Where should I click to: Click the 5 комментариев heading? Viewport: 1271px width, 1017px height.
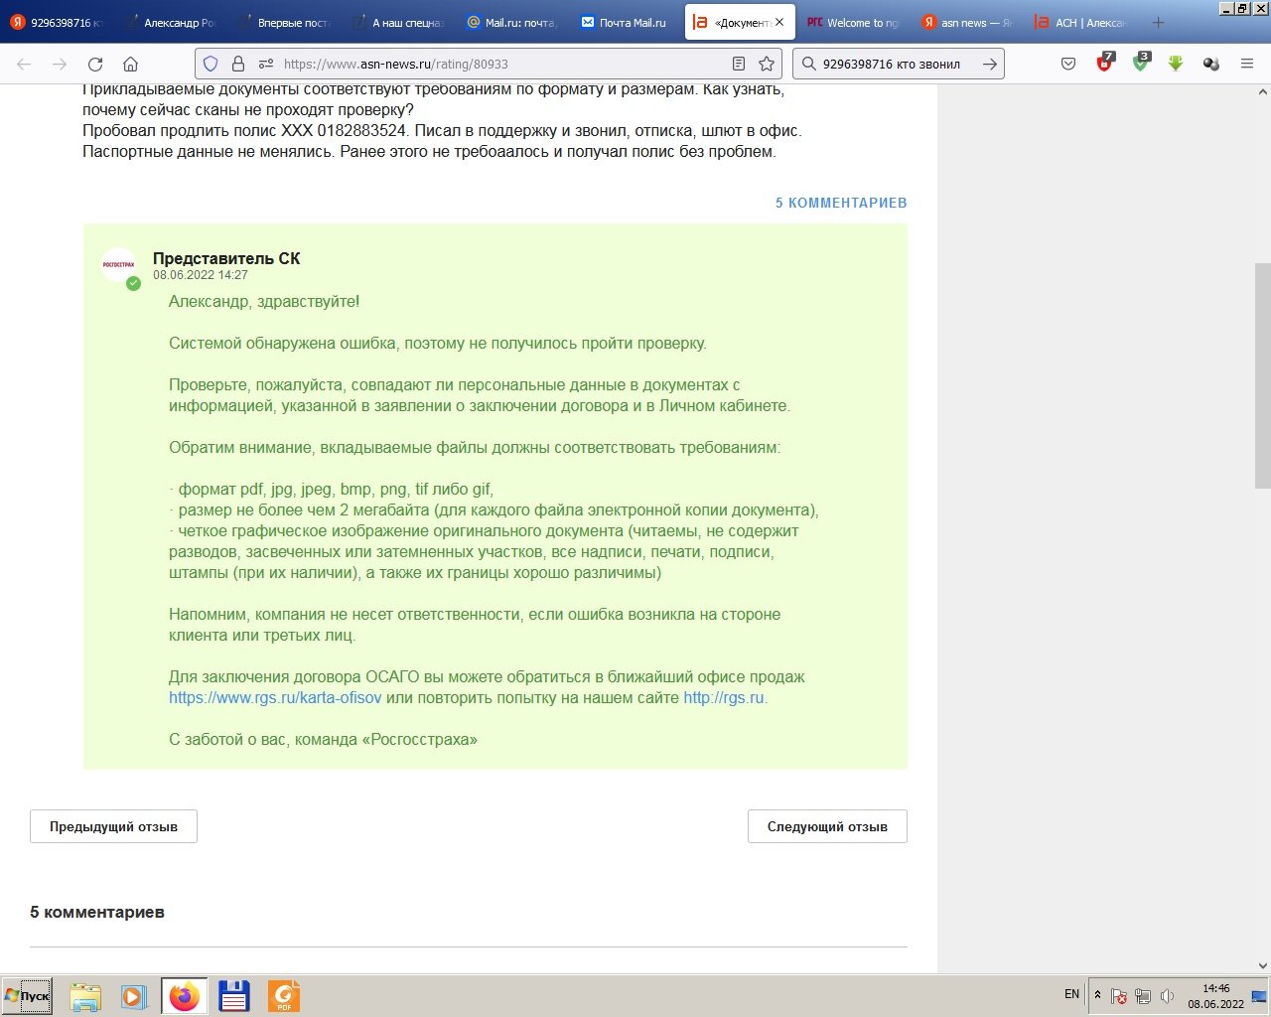(97, 912)
